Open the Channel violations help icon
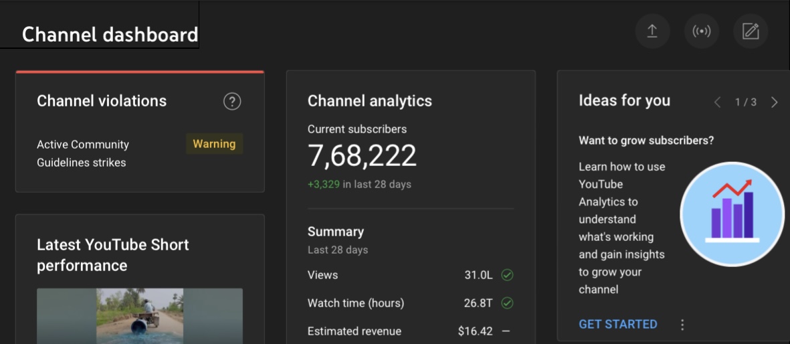The width and height of the screenshot is (790, 344). pyautogui.click(x=232, y=101)
